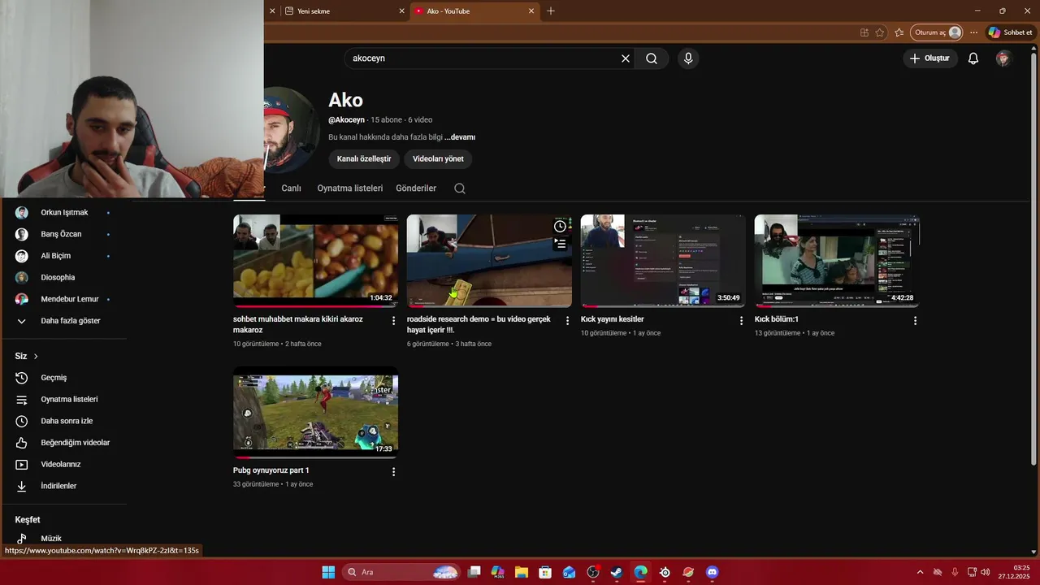Open the YouTube account avatar menu
This screenshot has width=1040, height=585.
tap(1003, 58)
